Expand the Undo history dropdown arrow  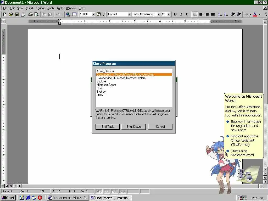pyautogui.click(x=62, y=14)
